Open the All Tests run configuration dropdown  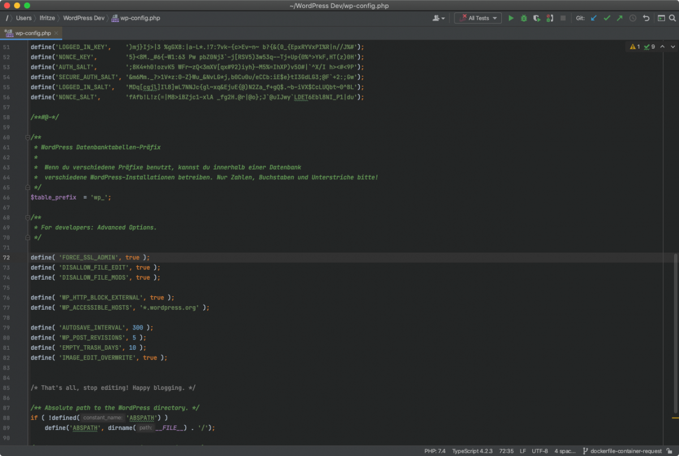478,18
